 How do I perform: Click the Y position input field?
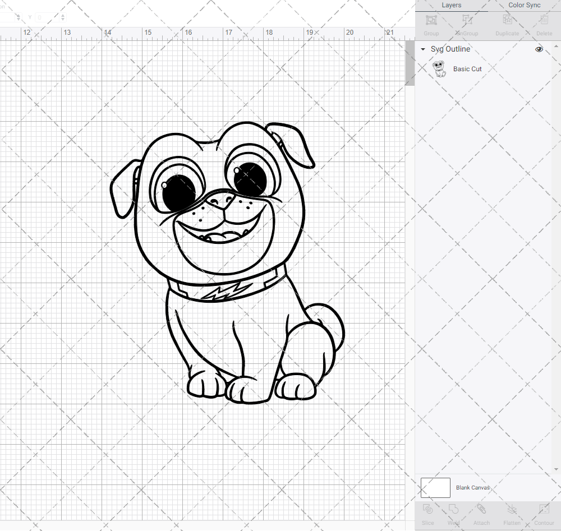[47, 18]
